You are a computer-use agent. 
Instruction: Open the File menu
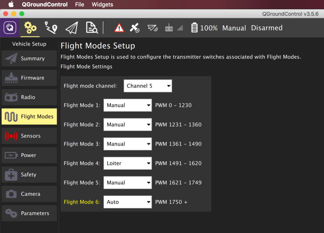click(79, 4)
